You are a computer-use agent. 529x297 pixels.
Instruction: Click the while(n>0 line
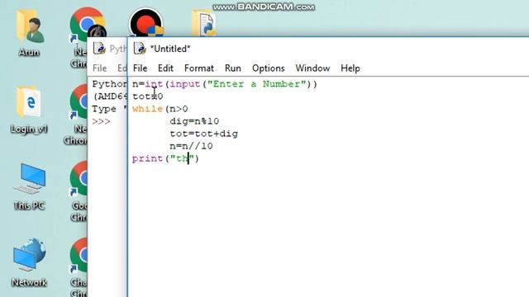pyautogui.click(x=160, y=109)
